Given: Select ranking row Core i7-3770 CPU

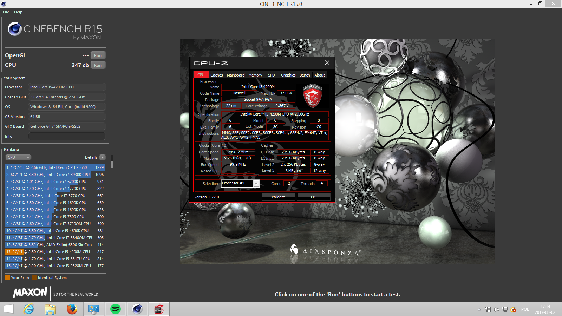Looking at the screenshot, I should (55, 196).
